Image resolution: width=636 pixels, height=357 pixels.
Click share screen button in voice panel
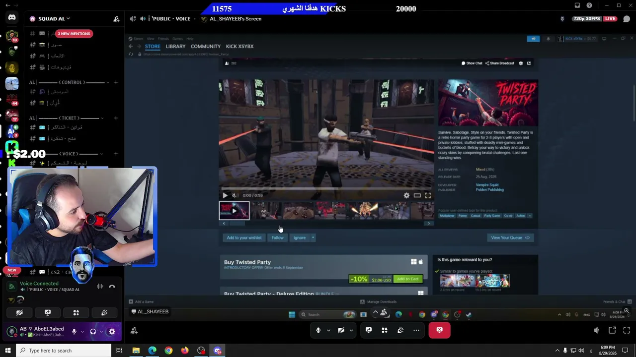coord(48,313)
